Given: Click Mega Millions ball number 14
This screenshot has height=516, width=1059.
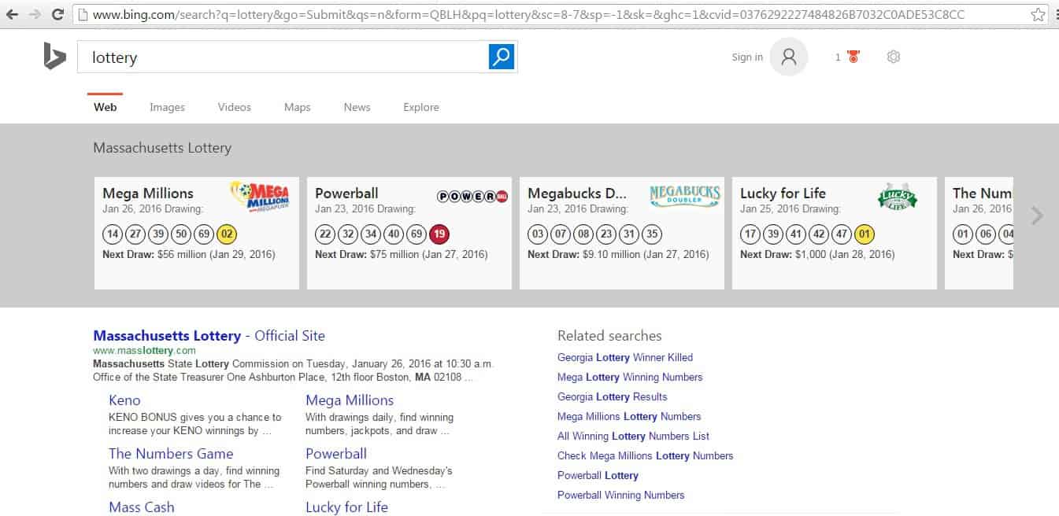Looking at the screenshot, I should 113,234.
